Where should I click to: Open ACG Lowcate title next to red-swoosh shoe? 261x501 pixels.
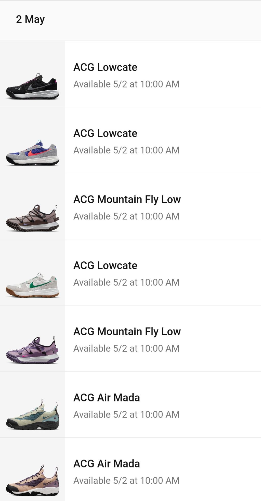pos(105,133)
